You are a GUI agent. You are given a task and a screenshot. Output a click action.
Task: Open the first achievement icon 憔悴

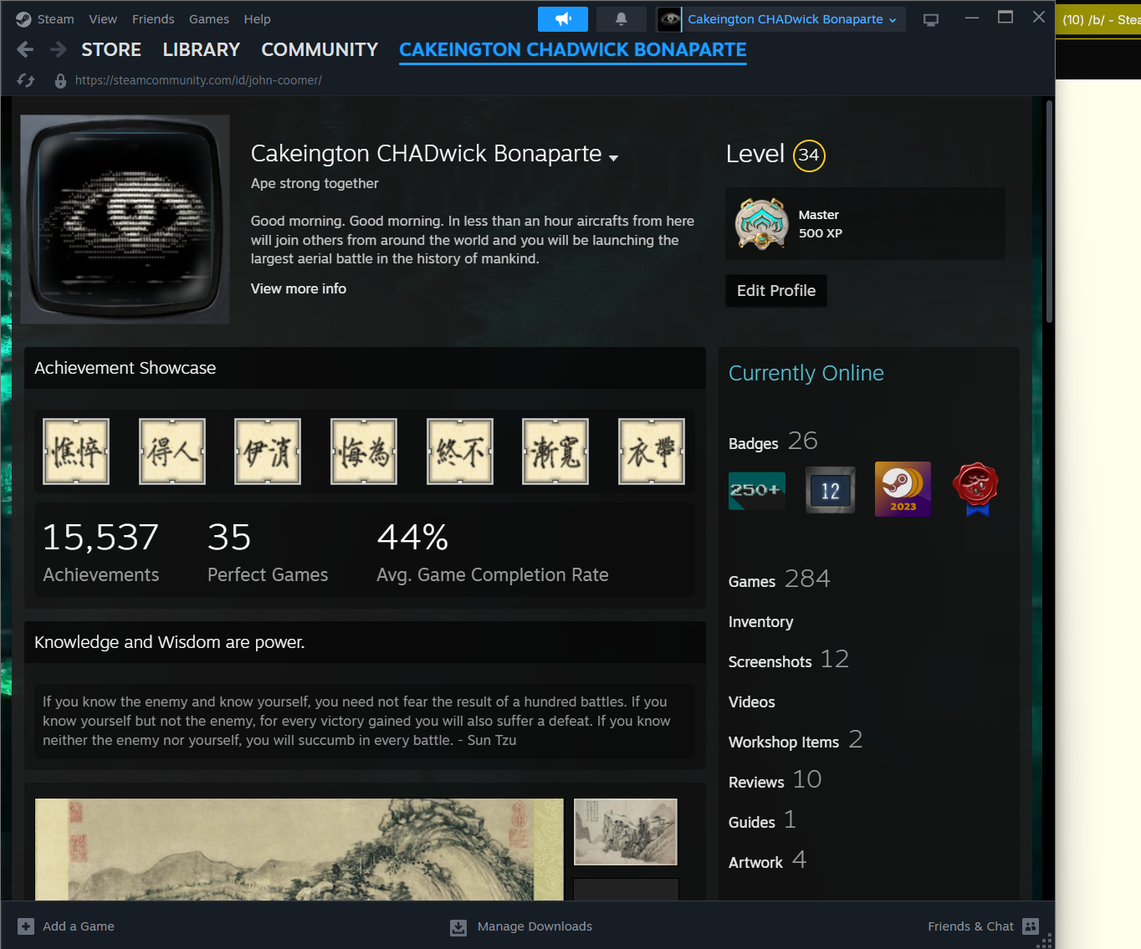(x=76, y=452)
